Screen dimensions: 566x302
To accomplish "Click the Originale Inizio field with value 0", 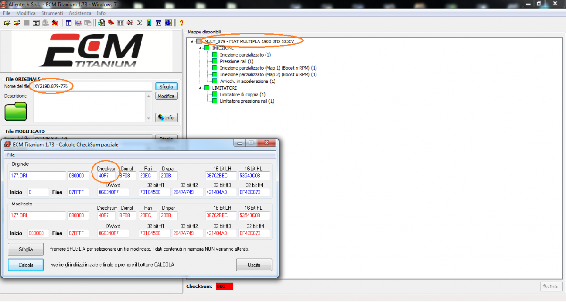I will (38, 192).
